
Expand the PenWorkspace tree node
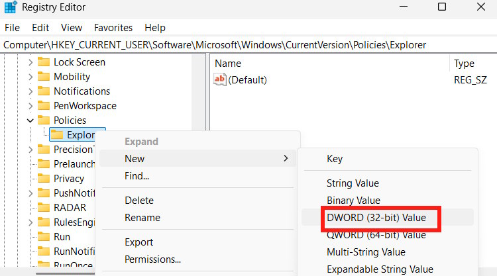pos(30,106)
